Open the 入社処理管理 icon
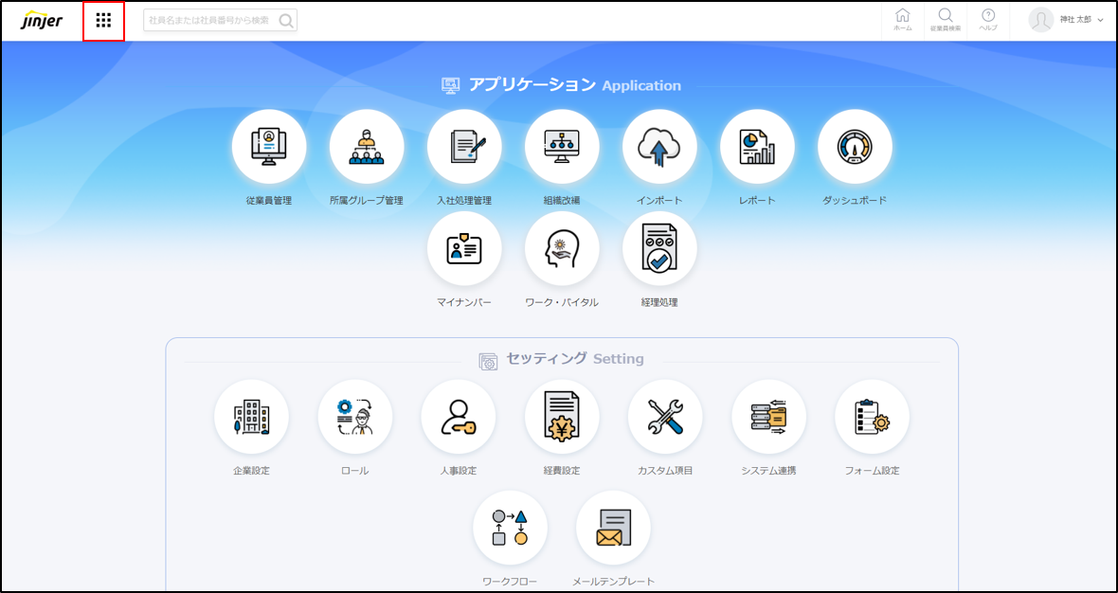 click(464, 146)
